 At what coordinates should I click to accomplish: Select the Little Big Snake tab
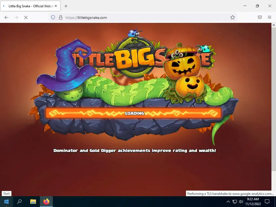click(x=30, y=6)
